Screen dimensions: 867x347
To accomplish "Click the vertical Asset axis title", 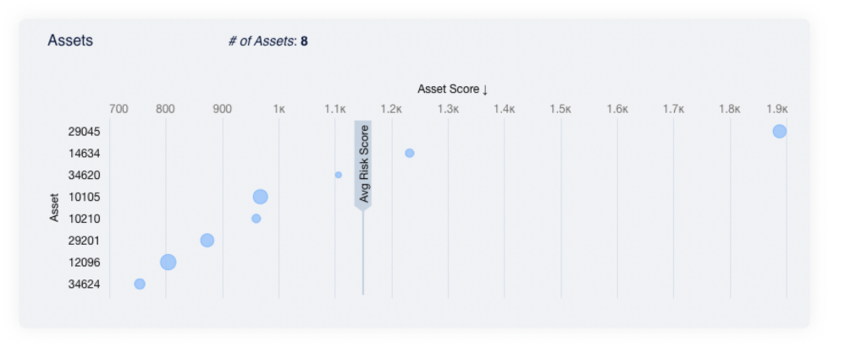I will [54, 208].
